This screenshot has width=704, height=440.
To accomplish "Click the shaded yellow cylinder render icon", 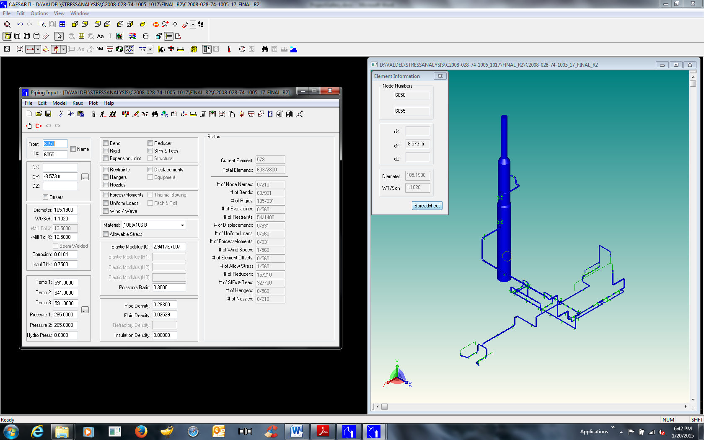I will 8,36.
